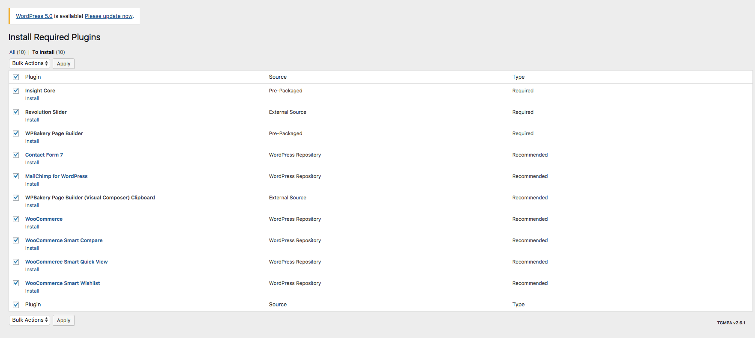Uncheck the WooCommerce plugin checkbox
The image size is (755, 338).
point(16,219)
